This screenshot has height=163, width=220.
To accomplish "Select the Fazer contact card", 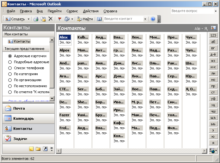I will tap(65, 118).
